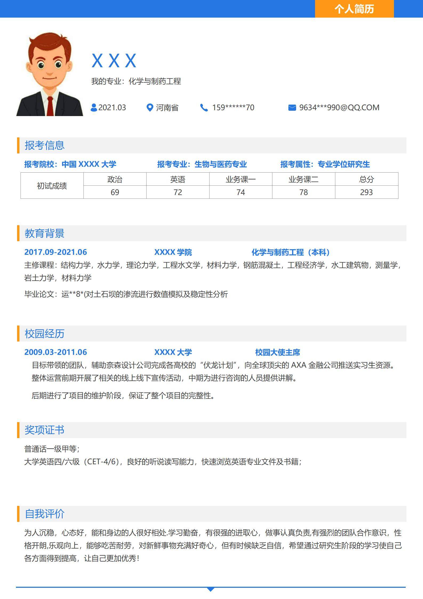This screenshot has width=423, height=599.
Task: Click the person icon beside 2021.03
Action: (x=94, y=108)
